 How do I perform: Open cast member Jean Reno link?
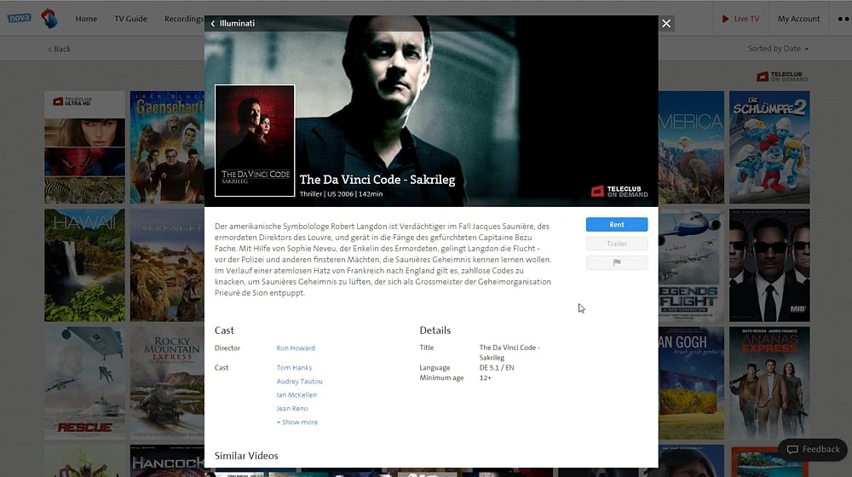[291, 409]
